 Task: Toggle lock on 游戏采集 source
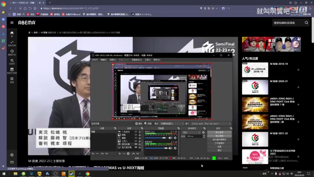click(140, 144)
